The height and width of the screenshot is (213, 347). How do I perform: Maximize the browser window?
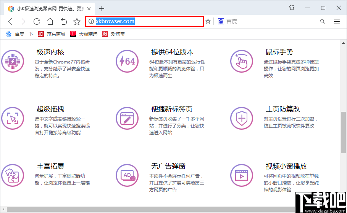pyautogui.click(x=323, y=8)
